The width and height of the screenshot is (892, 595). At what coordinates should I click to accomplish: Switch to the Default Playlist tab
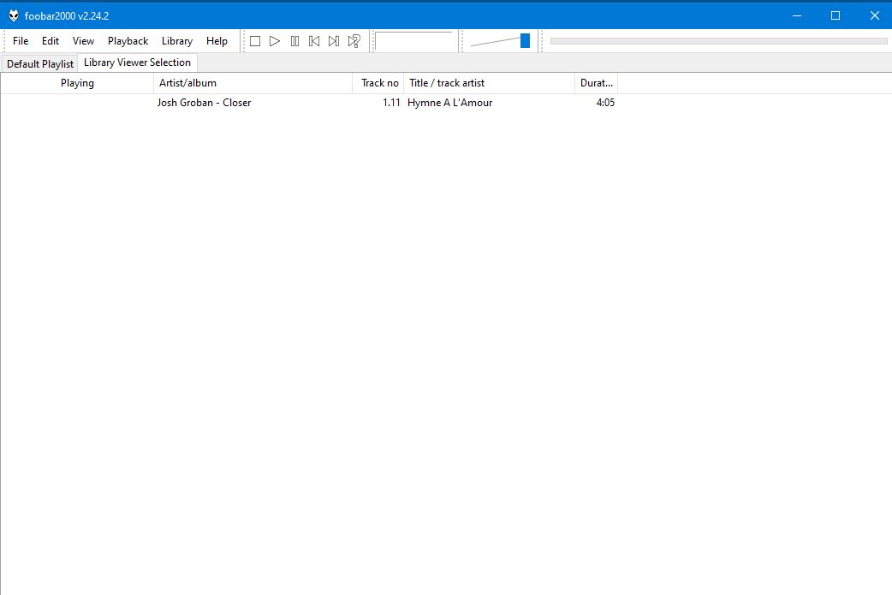point(40,64)
